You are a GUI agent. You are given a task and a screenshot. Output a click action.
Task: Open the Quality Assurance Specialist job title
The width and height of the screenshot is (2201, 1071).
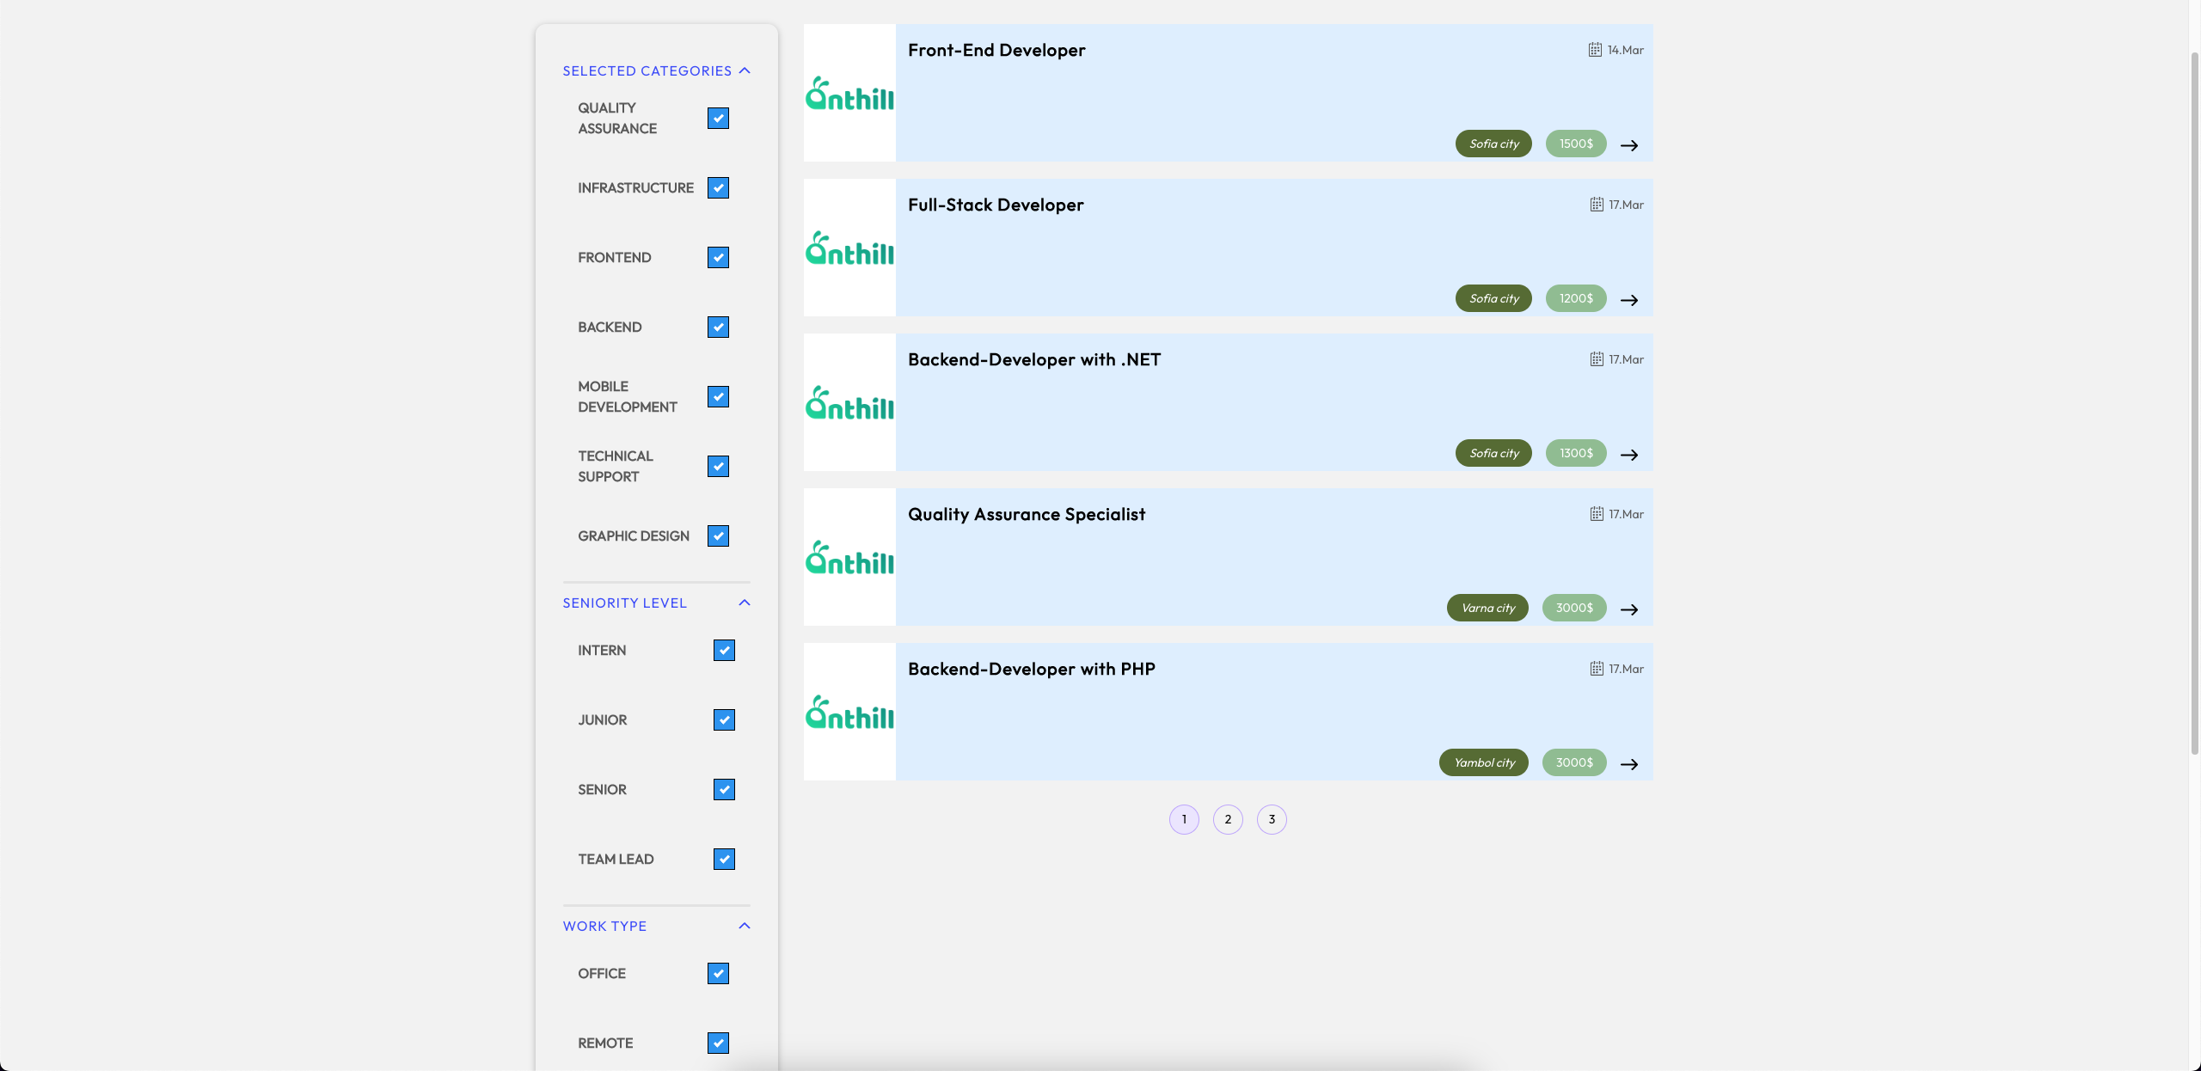click(1027, 514)
